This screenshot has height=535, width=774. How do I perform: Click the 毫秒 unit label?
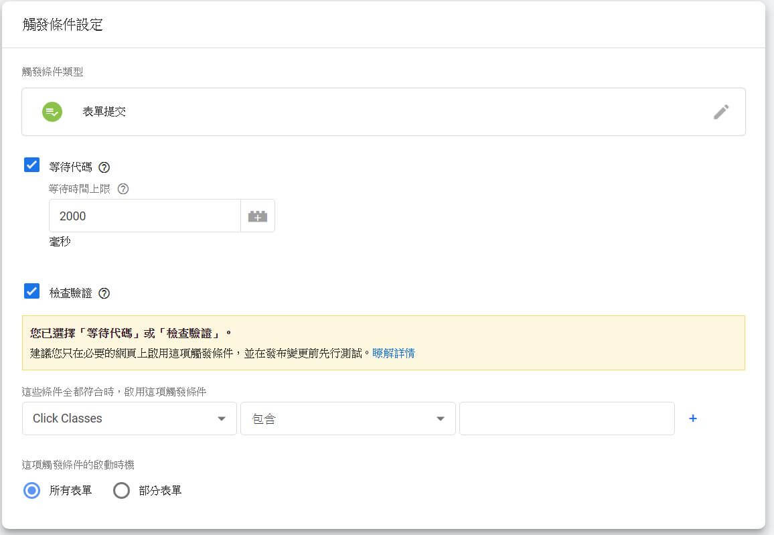(60, 242)
